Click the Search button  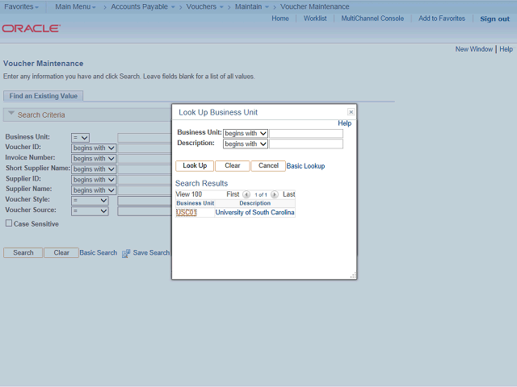click(x=23, y=252)
